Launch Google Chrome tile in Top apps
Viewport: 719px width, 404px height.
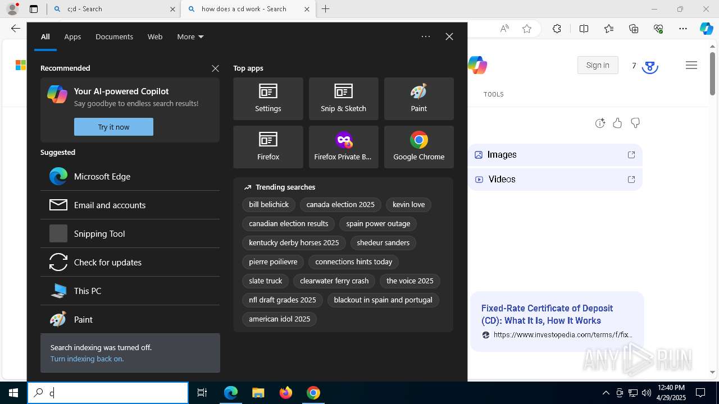coord(418,147)
